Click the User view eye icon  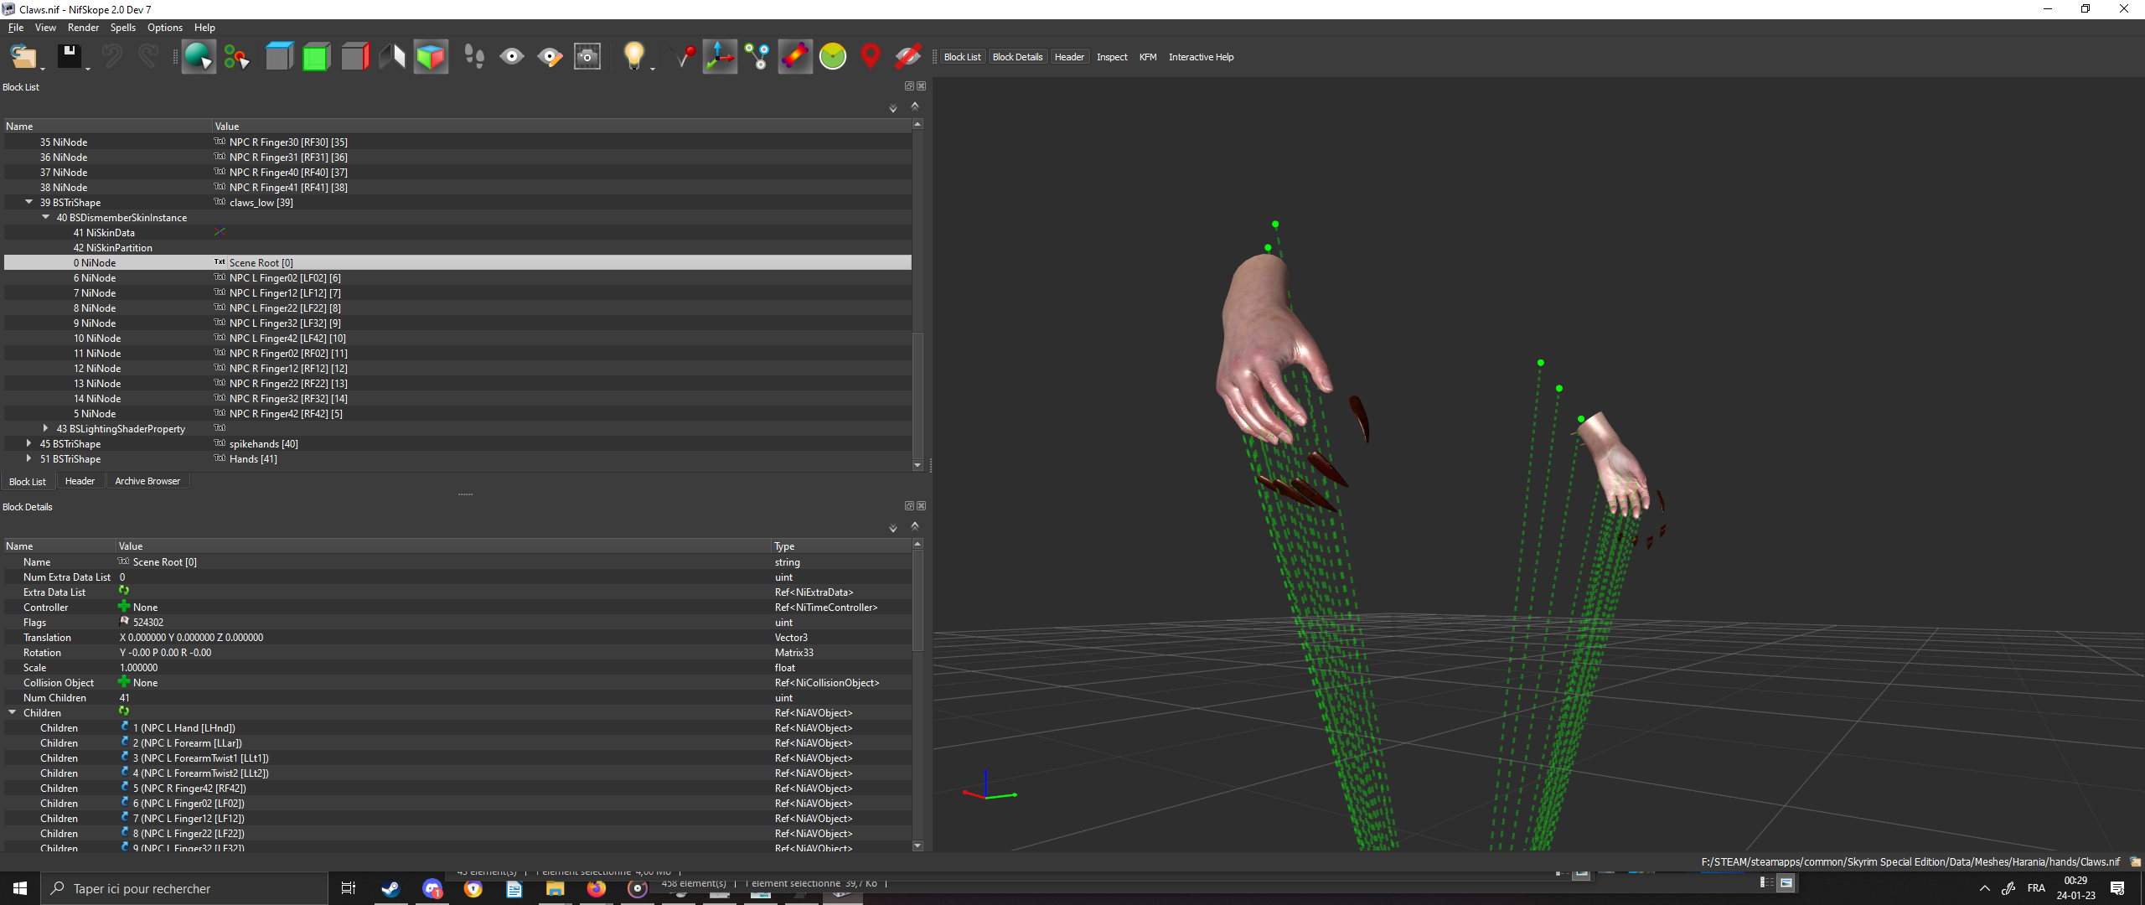pyautogui.click(x=512, y=57)
